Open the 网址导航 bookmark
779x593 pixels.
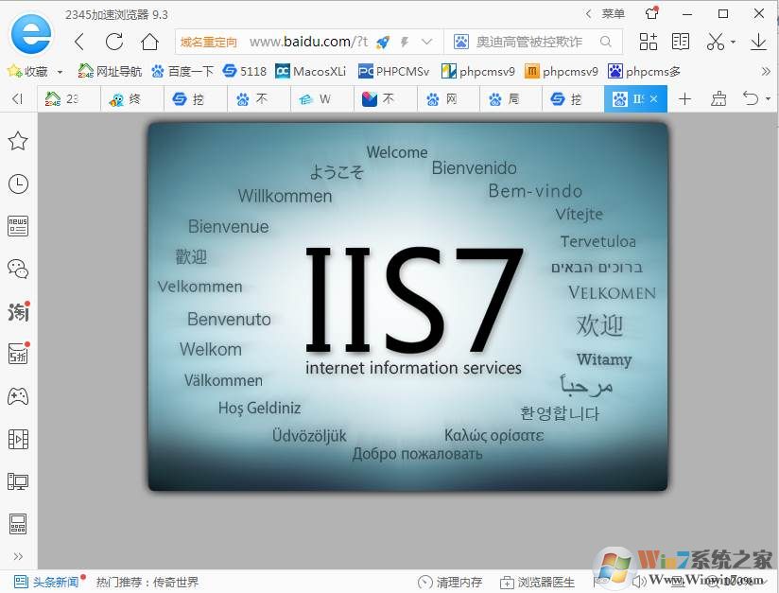point(110,72)
